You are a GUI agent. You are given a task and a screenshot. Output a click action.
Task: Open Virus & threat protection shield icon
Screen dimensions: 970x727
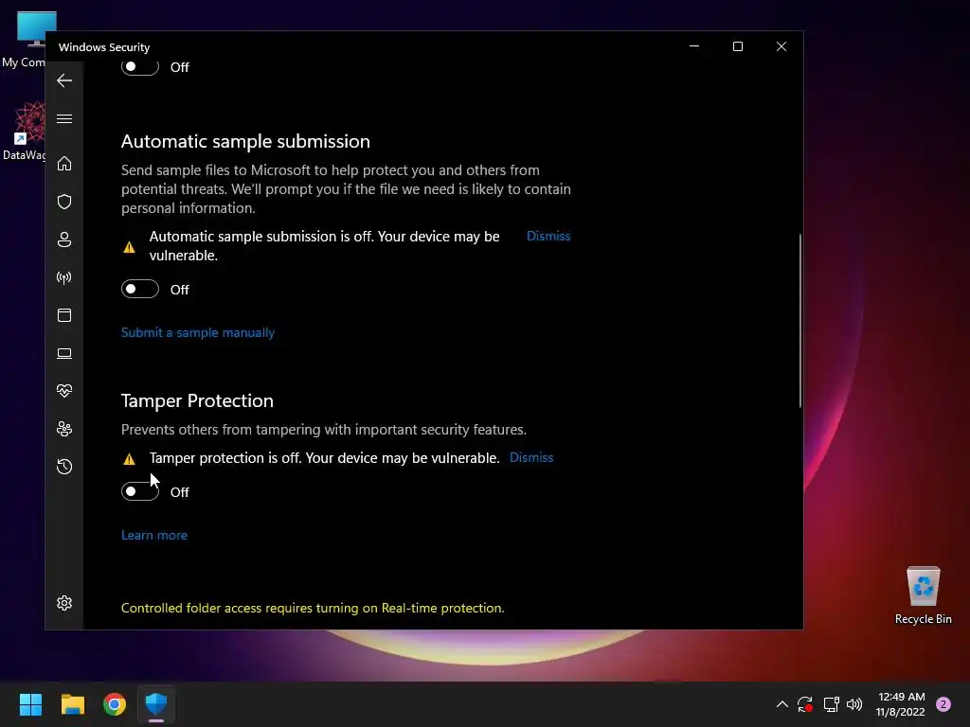[x=64, y=202]
